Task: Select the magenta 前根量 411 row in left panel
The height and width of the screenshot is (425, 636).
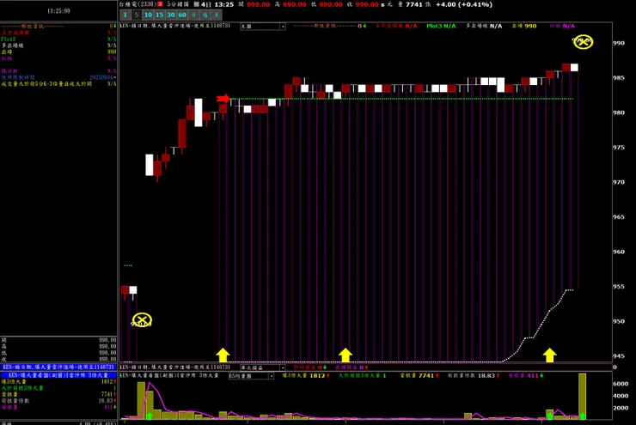Action: coord(58,407)
